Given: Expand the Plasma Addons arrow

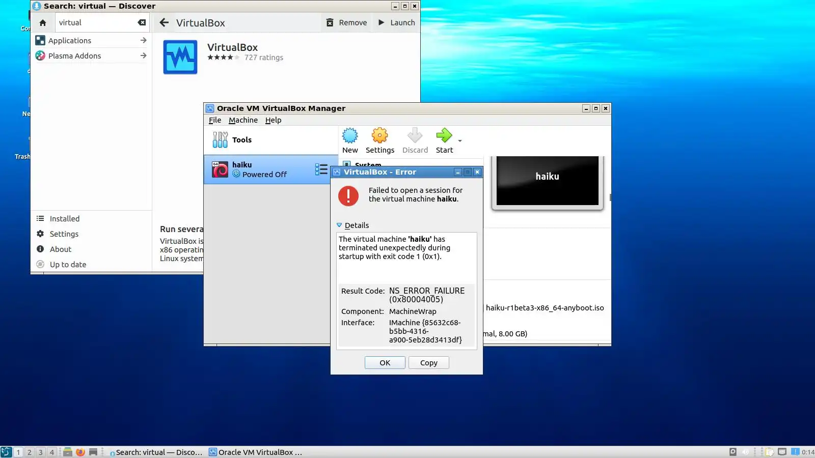Looking at the screenshot, I should pyautogui.click(x=143, y=55).
